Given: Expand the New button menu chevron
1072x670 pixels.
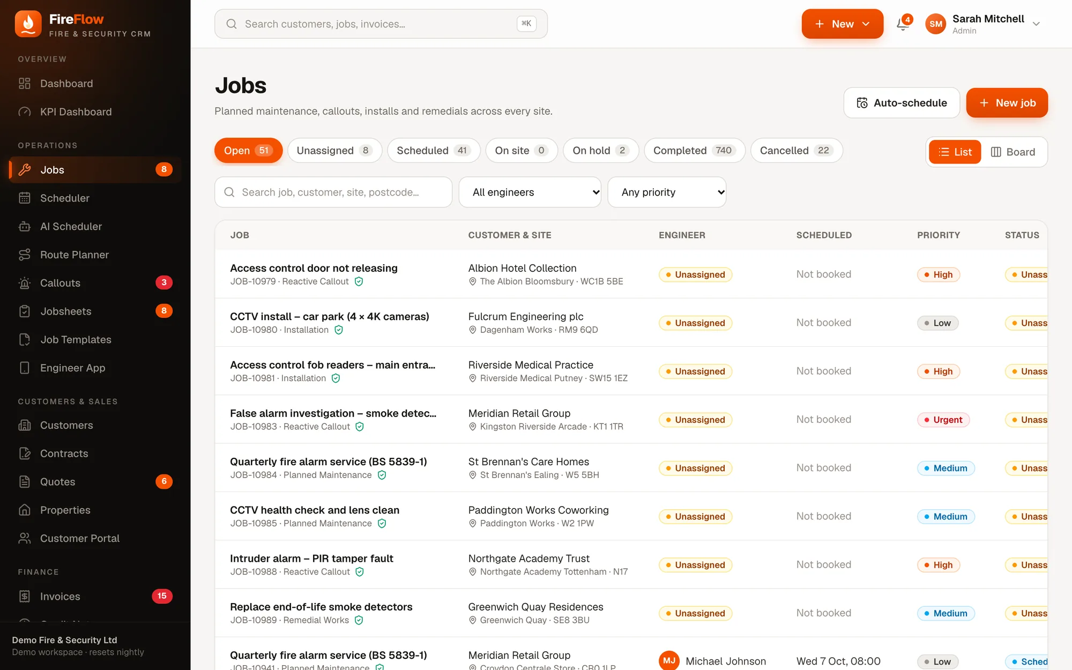Looking at the screenshot, I should [x=866, y=24].
